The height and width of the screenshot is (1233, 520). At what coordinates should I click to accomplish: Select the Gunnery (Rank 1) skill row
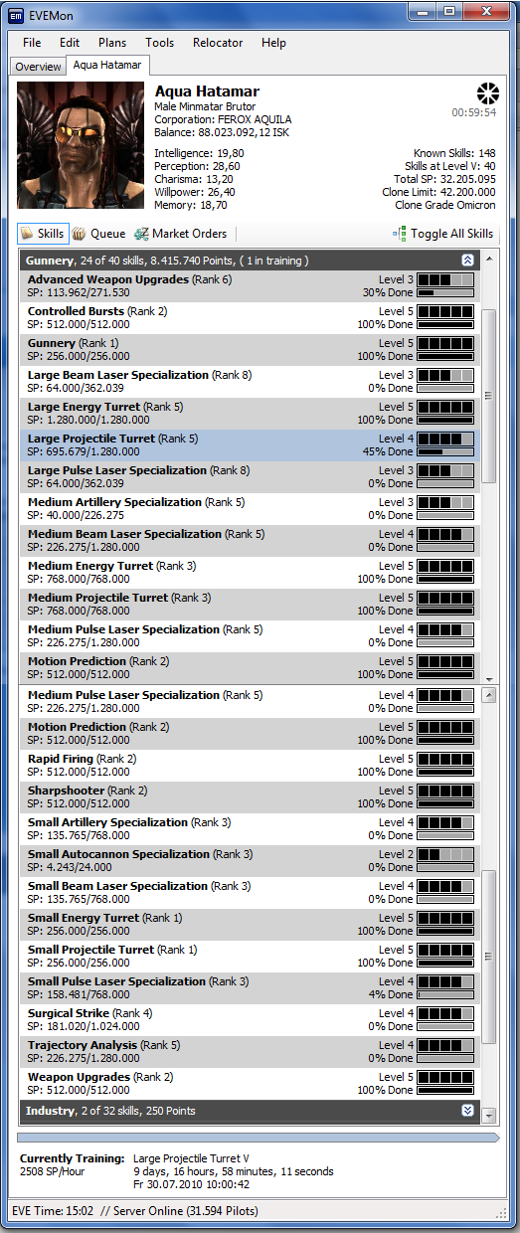(250, 350)
